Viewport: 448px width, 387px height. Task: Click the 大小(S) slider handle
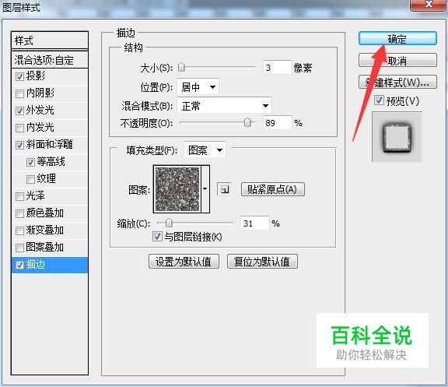(181, 68)
